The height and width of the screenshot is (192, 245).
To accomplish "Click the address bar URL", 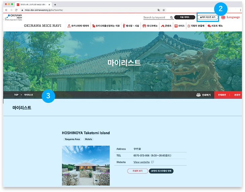I will coord(44,10).
